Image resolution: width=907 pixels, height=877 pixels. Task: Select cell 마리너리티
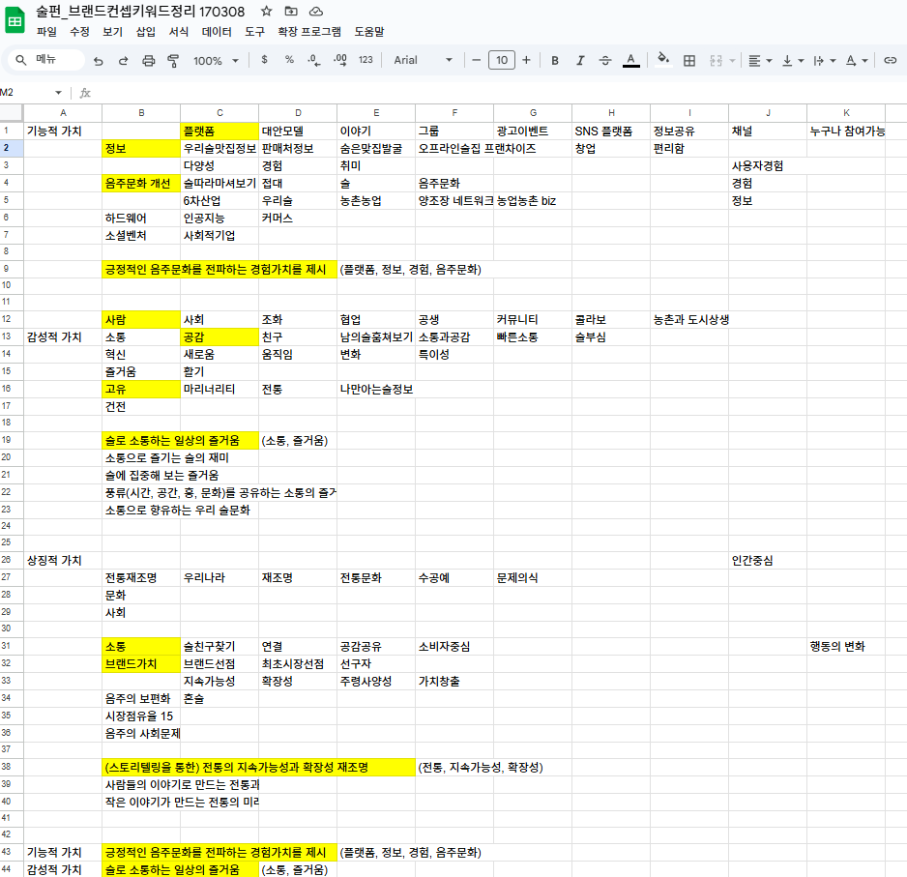click(x=219, y=389)
